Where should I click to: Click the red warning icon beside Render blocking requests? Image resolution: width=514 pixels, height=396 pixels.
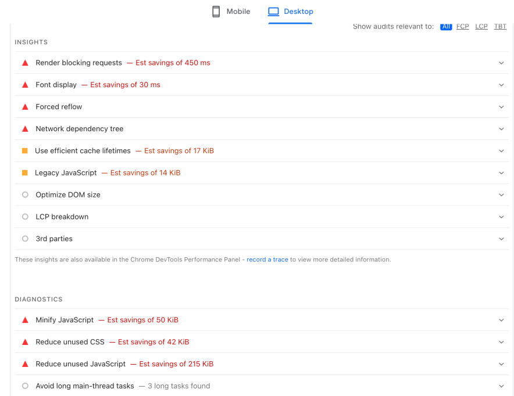point(24,62)
